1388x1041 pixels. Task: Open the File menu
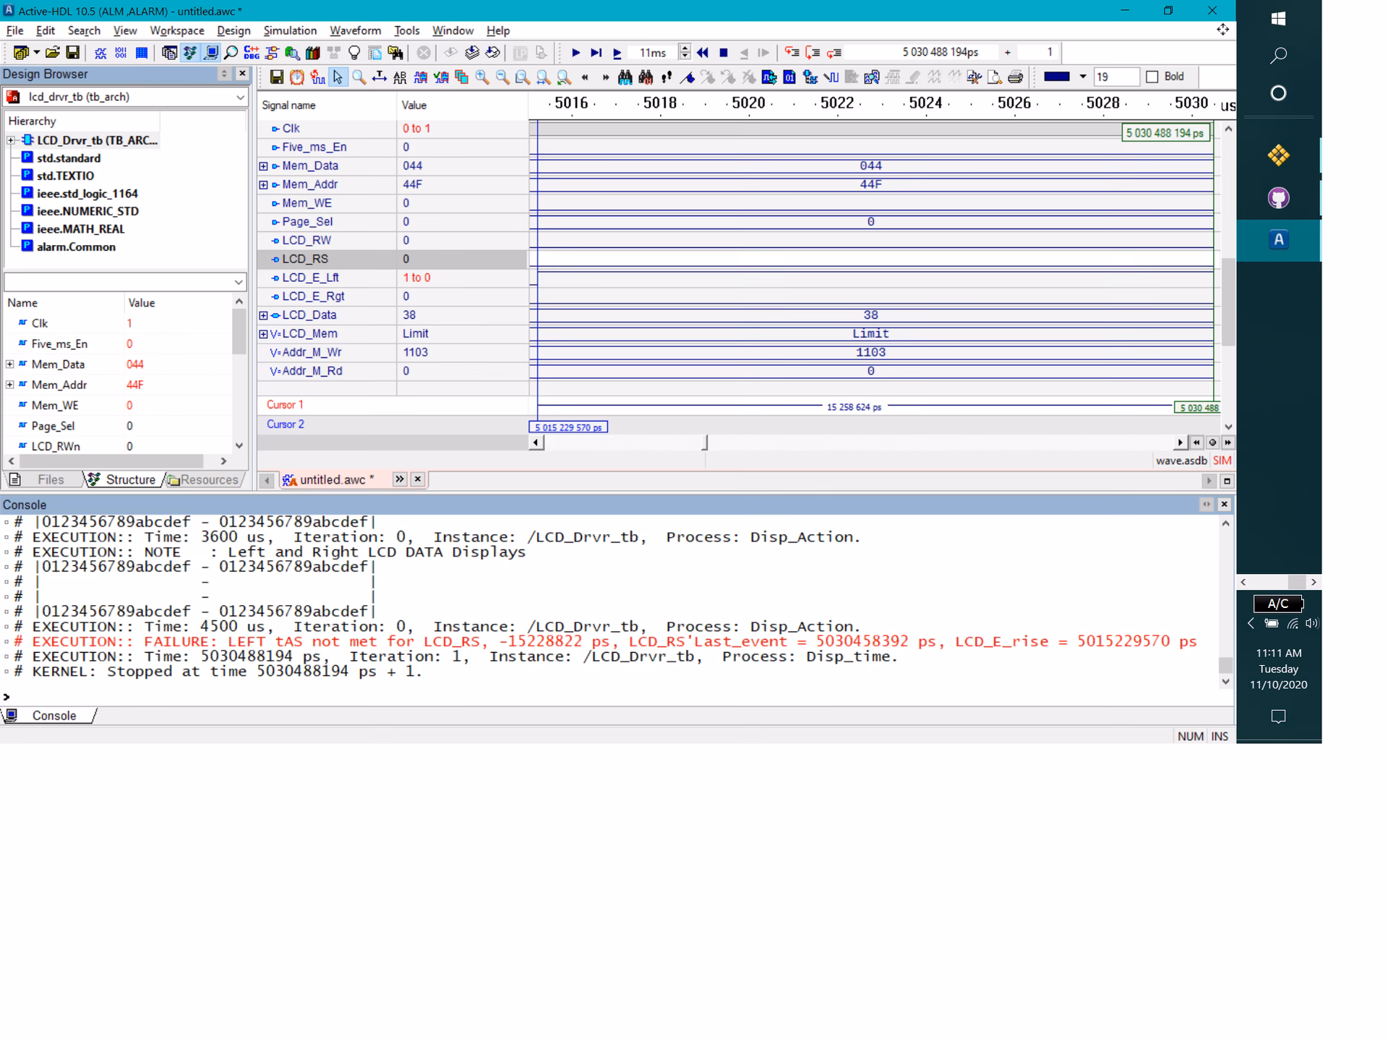click(x=14, y=30)
